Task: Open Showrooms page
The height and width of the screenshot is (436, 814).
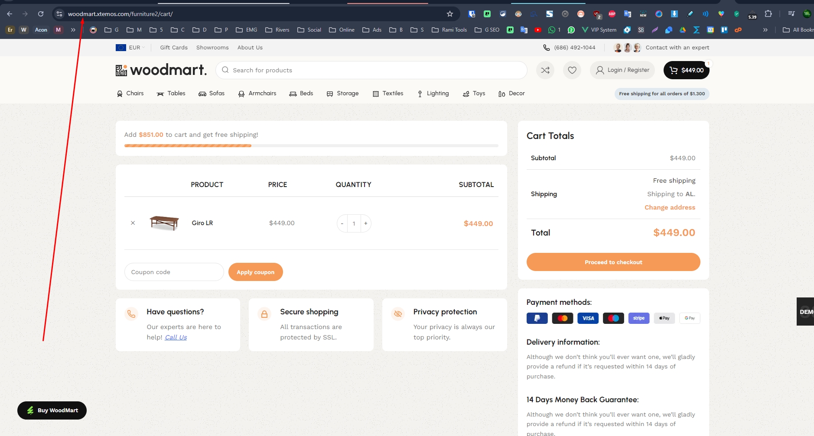Action: (x=212, y=48)
